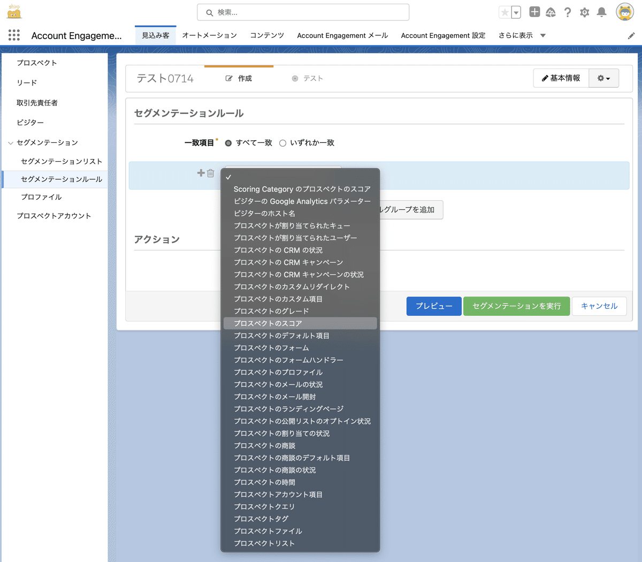
Task: Open the setup gear icon in header
Action: (585, 12)
